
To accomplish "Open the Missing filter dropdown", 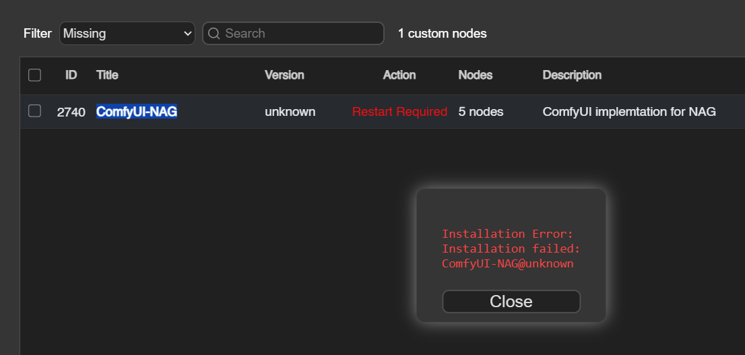I will pos(127,33).
